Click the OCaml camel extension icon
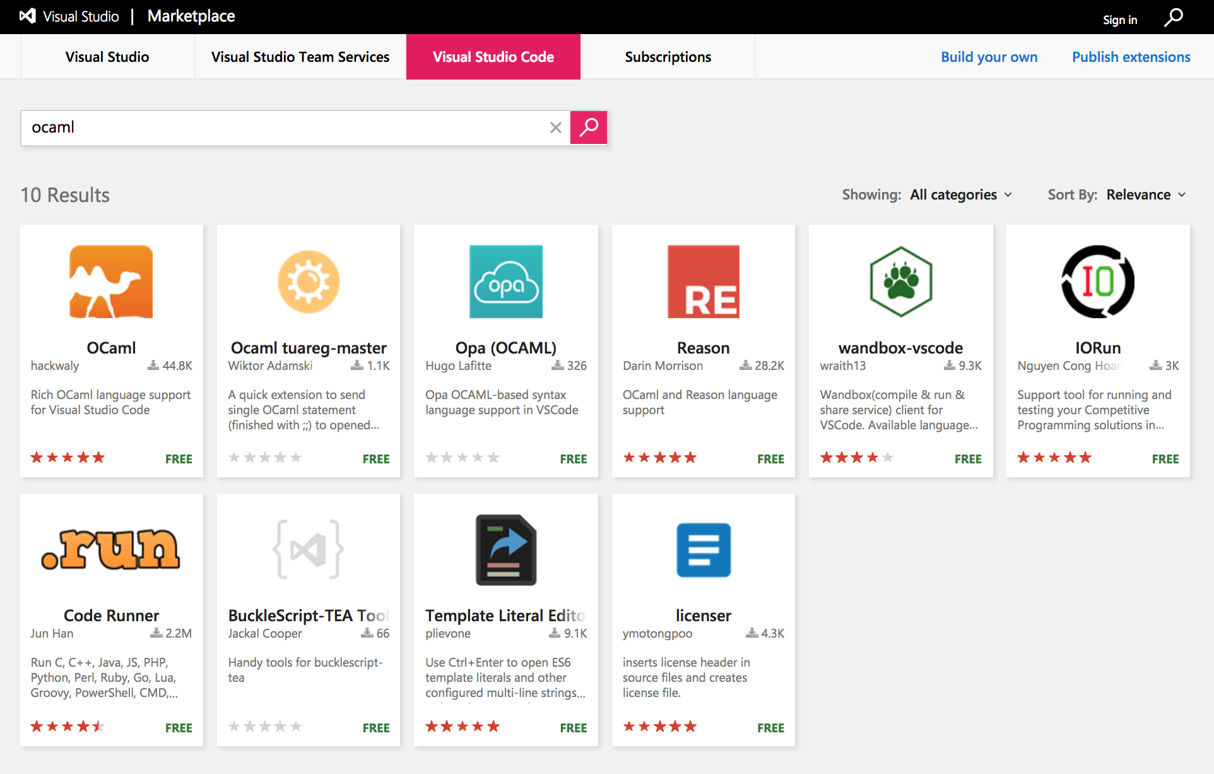Screen dimensions: 1214x774 [111, 282]
